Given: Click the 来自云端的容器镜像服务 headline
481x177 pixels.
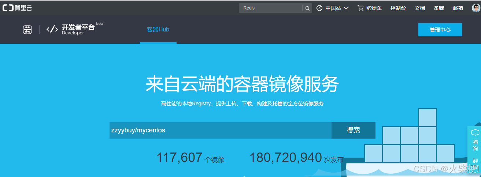Looking at the screenshot, I should (242, 85).
